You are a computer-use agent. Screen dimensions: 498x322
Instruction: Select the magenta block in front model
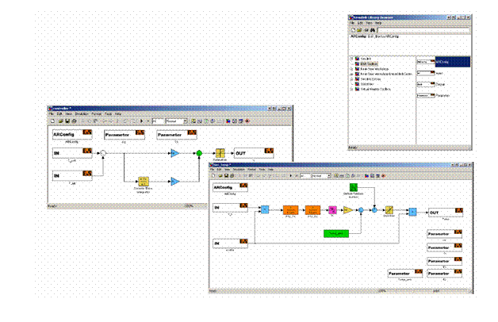pos(332,210)
